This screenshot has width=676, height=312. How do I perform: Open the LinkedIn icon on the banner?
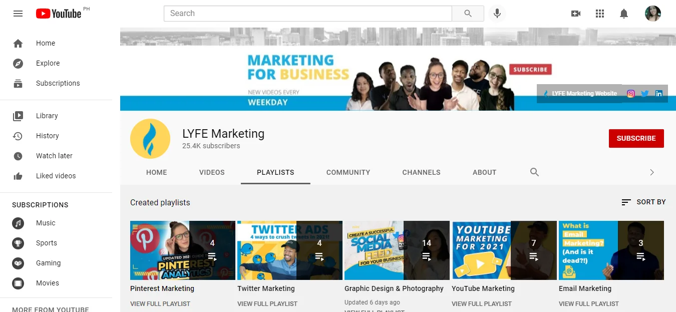point(659,93)
